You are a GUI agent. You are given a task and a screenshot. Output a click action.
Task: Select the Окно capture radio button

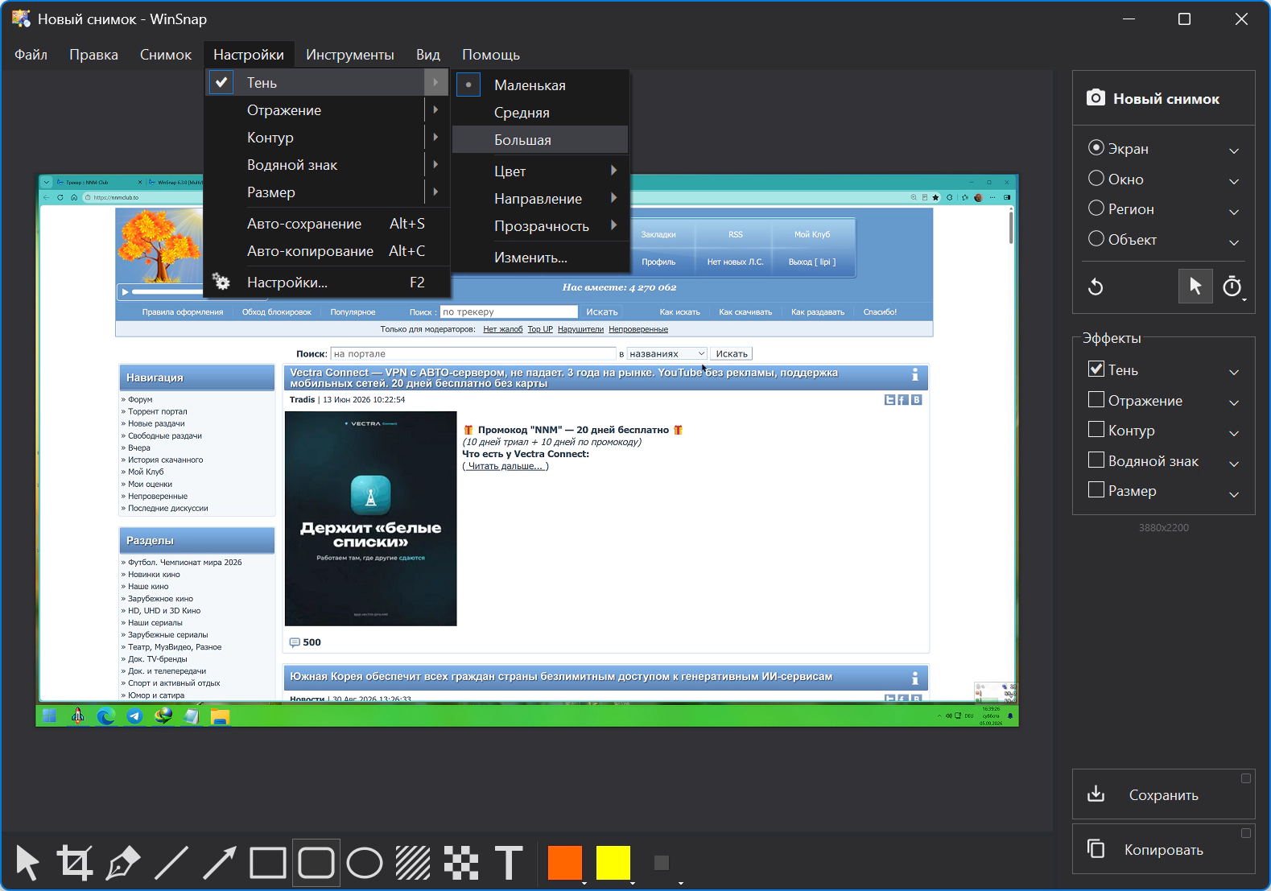point(1096,179)
